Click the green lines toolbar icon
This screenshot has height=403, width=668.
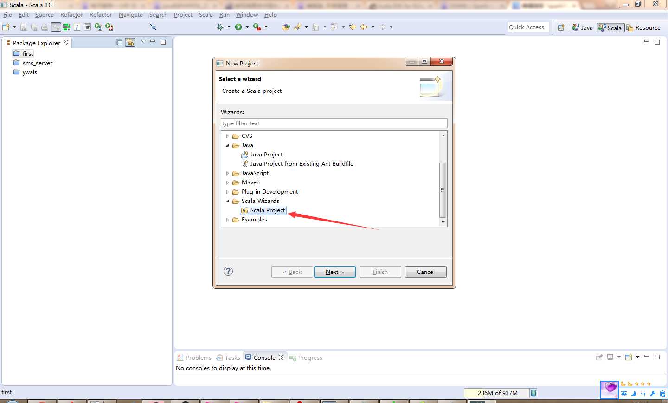coord(66,27)
